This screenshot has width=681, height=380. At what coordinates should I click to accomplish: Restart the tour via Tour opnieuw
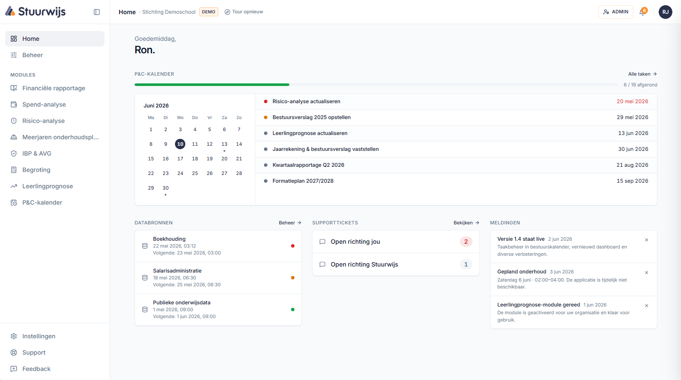click(244, 12)
